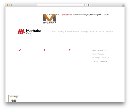Expand the Services chevron in the footer menu
This screenshot has height=110, width=130.
(108, 58)
